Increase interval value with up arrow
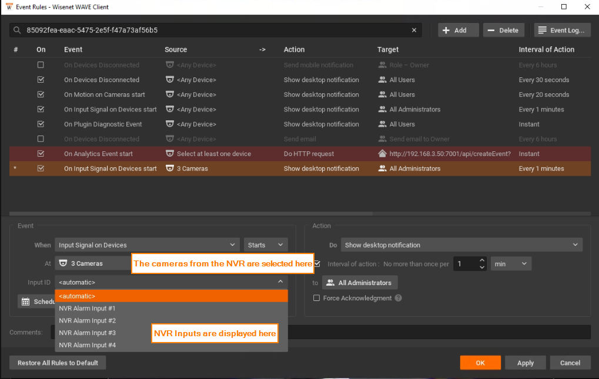Viewport: 599px width, 379px height. coord(481,260)
